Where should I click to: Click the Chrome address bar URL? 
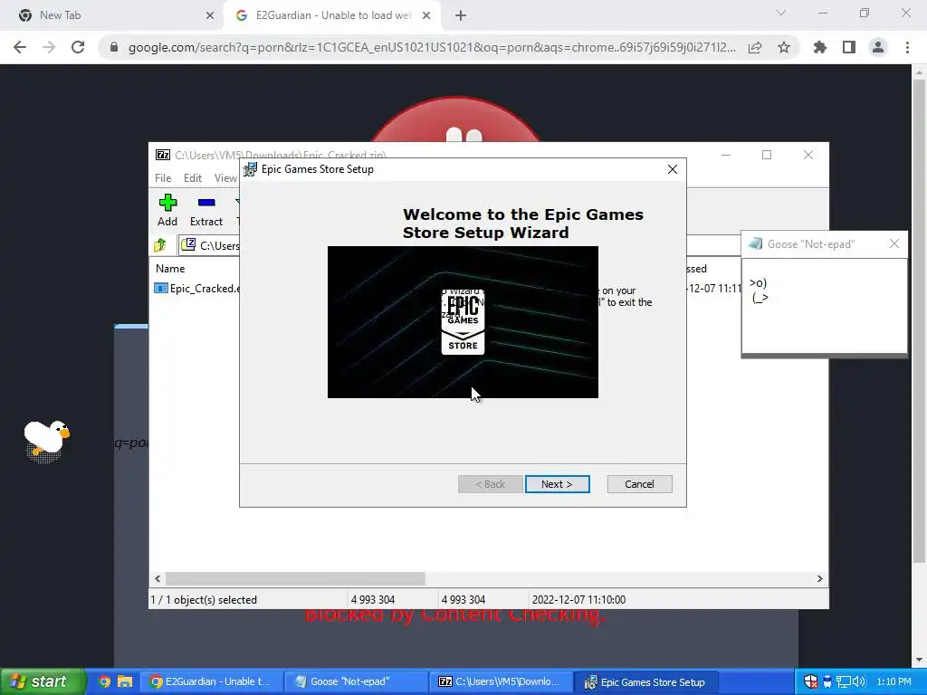click(x=432, y=47)
